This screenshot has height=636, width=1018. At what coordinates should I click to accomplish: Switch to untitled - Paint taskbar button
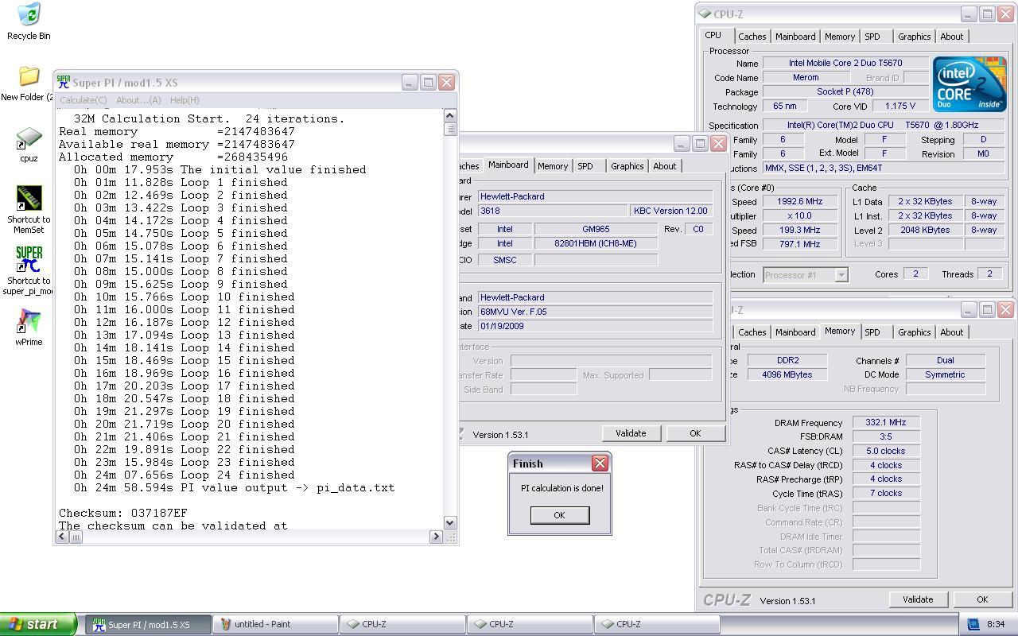pyautogui.click(x=276, y=625)
